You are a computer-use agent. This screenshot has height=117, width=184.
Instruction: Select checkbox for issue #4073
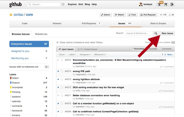[x=62, y=79]
